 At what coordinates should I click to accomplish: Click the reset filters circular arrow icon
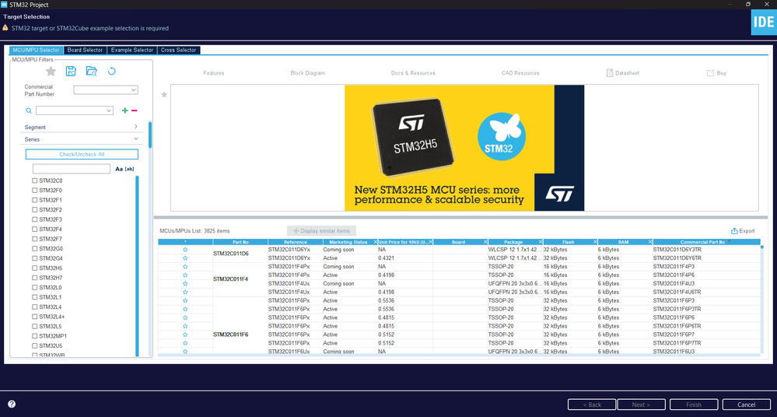click(112, 72)
